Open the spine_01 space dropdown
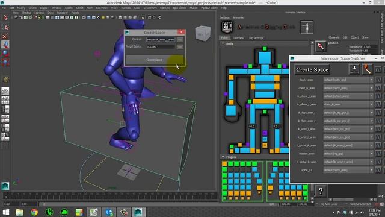This screenshot has width=385, height=217. click(348, 170)
